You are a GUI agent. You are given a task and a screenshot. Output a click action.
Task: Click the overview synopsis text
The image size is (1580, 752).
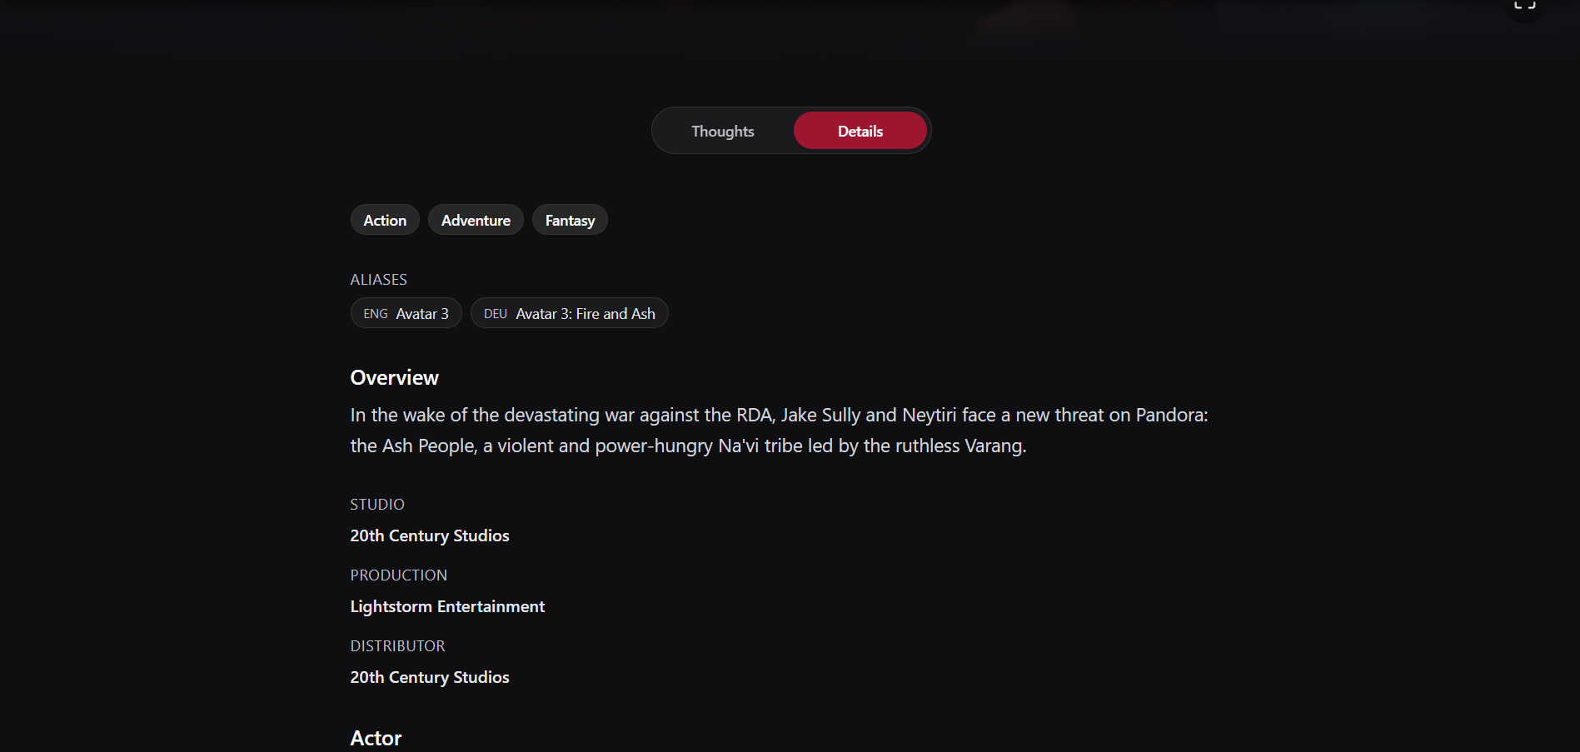[775, 430]
